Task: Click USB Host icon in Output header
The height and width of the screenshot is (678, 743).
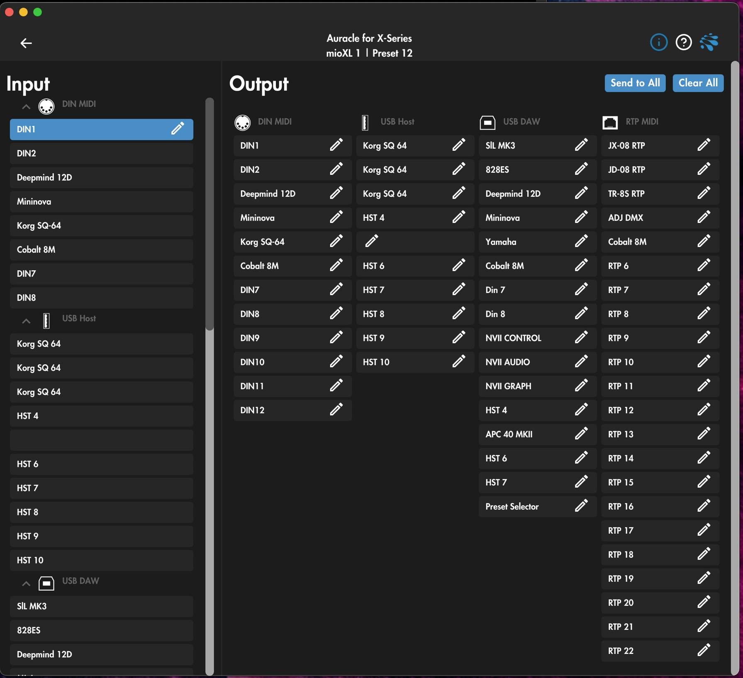Action: click(365, 122)
